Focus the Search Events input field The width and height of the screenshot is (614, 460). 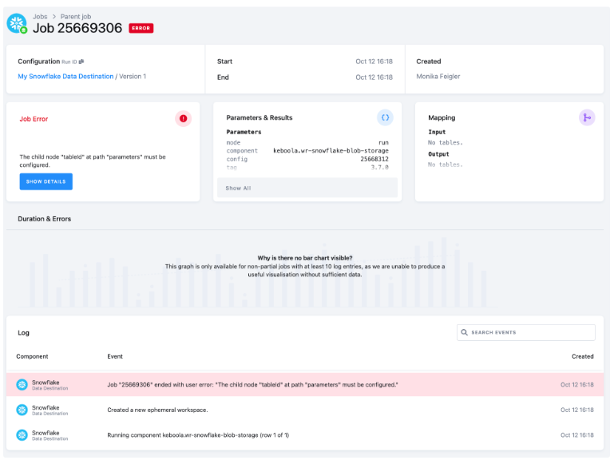[531, 332]
